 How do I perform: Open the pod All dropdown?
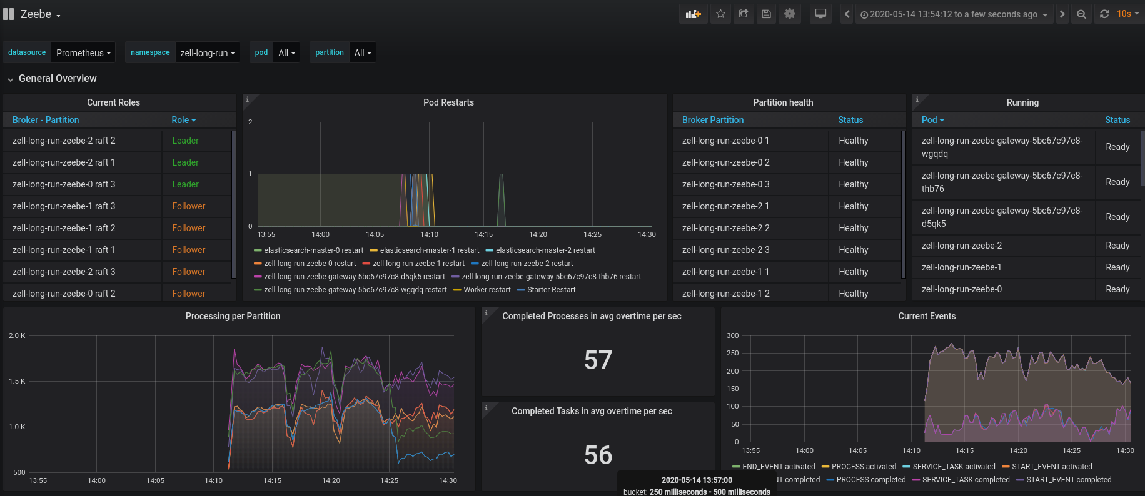286,52
